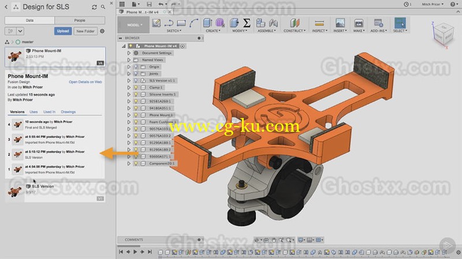Screen dimensions: 462x259
Task: Select the Rectangle sketch tool
Action: pos(181,23)
